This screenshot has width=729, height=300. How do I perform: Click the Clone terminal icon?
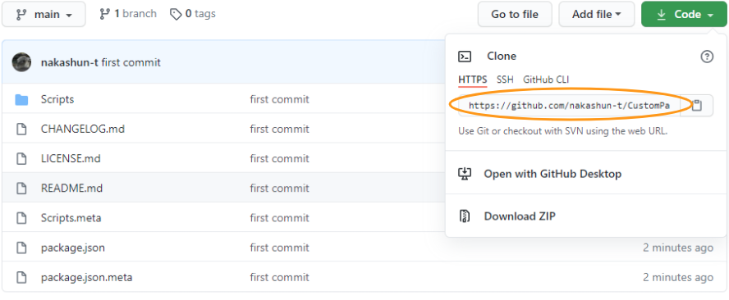tap(465, 57)
